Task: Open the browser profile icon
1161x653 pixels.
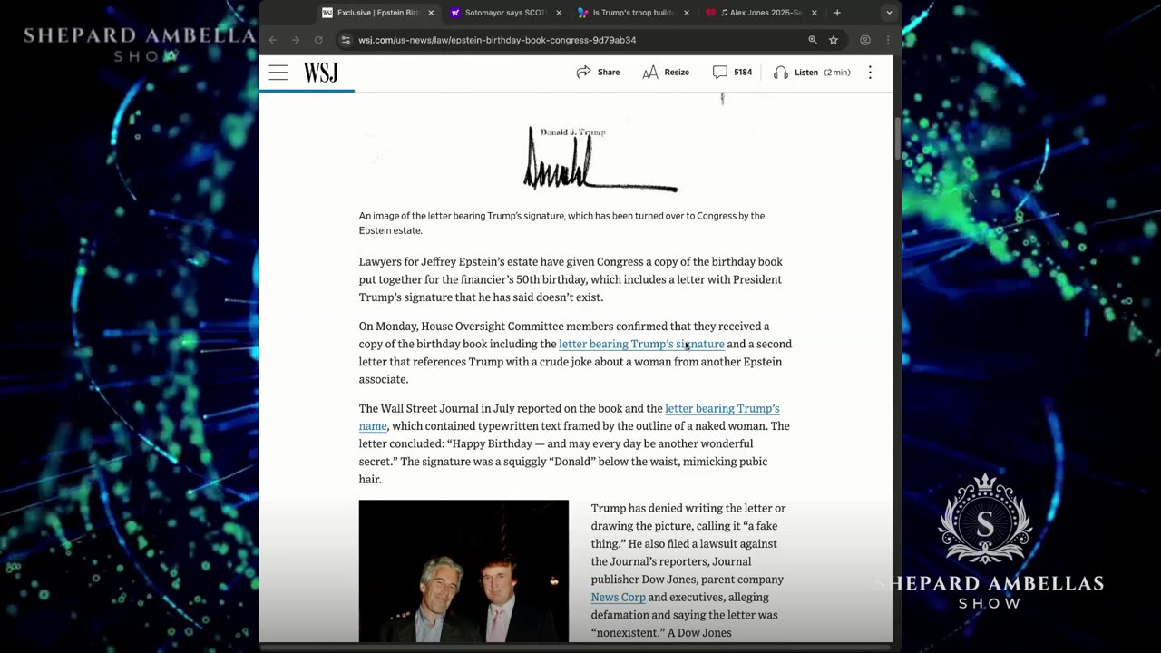Action: coord(865,40)
